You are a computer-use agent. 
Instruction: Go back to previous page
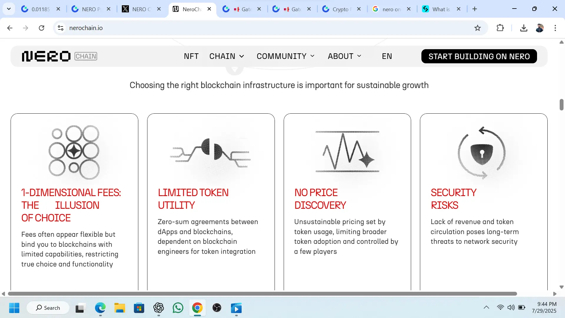click(10, 28)
